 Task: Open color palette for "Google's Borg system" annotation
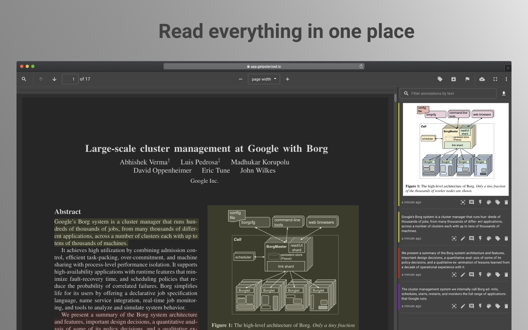[x=489, y=238]
